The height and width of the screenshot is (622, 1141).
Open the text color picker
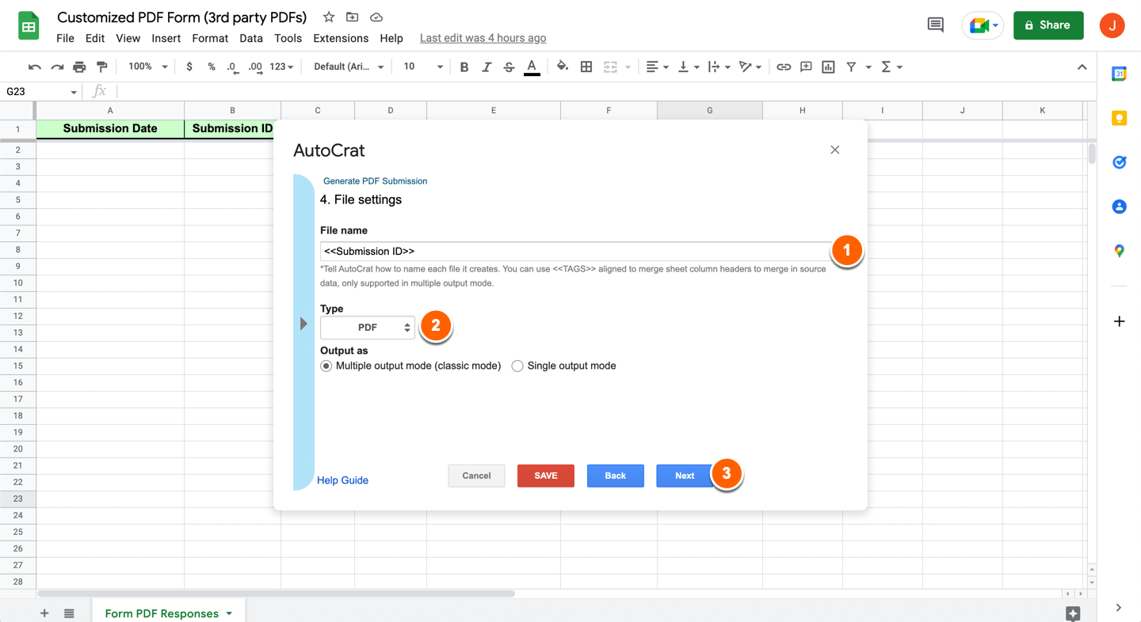[532, 67]
